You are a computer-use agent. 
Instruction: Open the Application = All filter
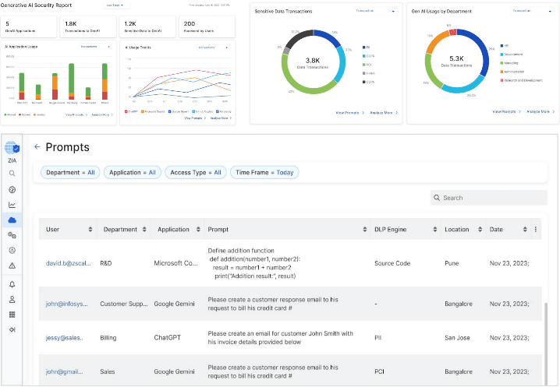133,172
